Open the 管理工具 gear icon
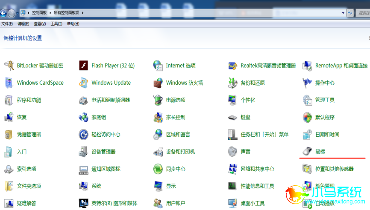 [x=307, y=100]
